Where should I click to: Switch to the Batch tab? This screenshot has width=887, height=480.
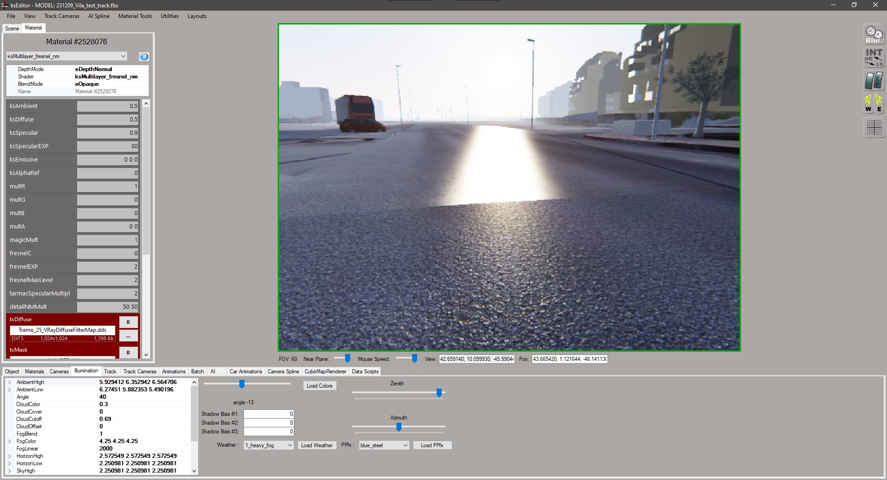click(198, 372)
